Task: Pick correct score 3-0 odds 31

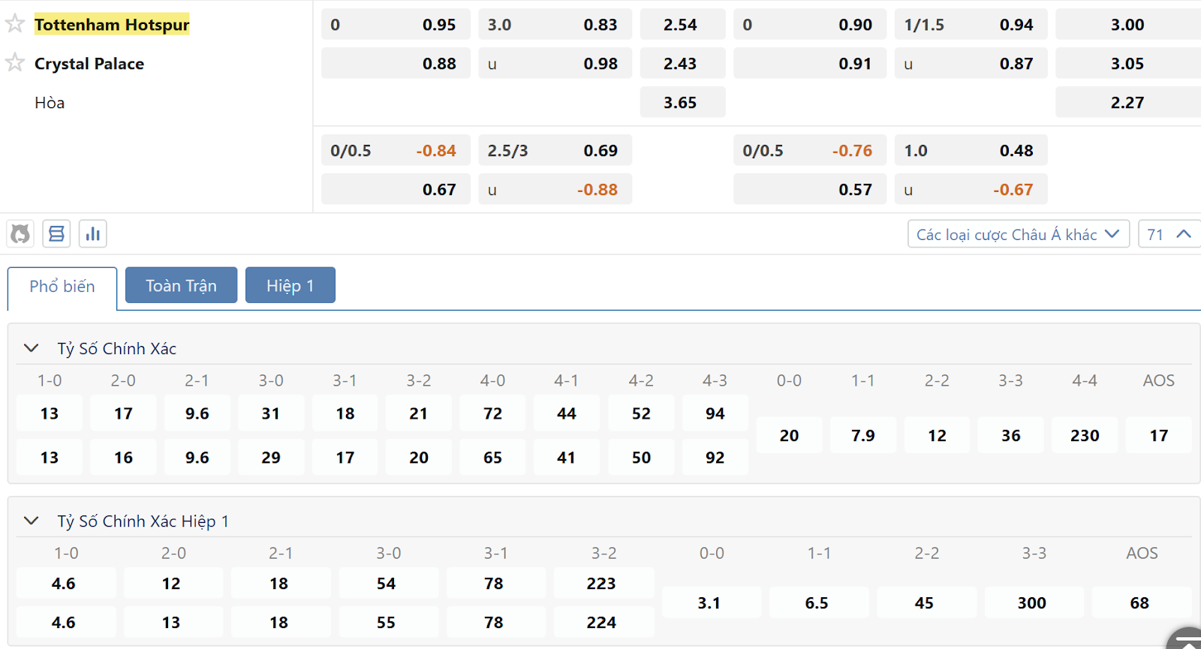Action: [x=271, y=413]
